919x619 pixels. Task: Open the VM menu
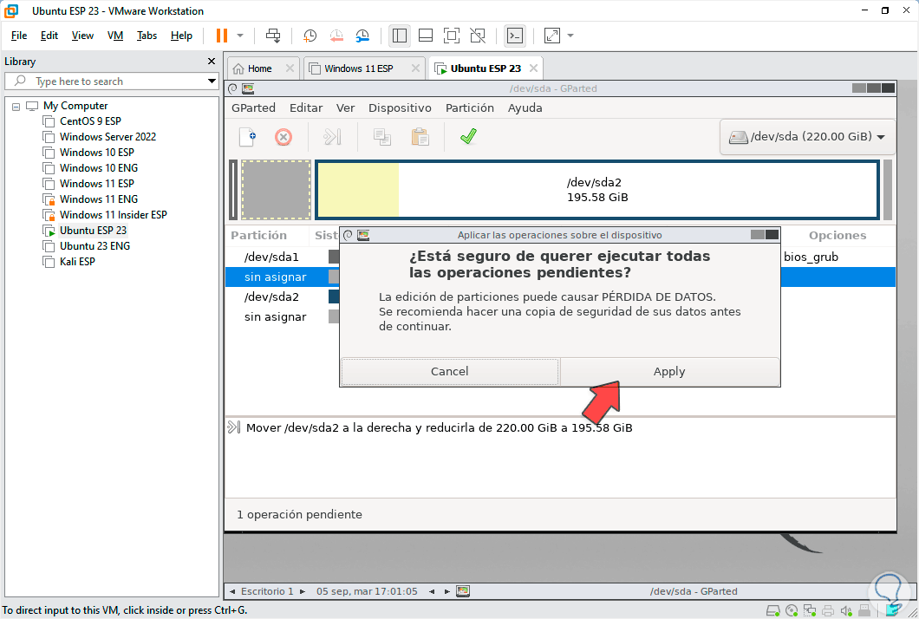pos(114,36)
